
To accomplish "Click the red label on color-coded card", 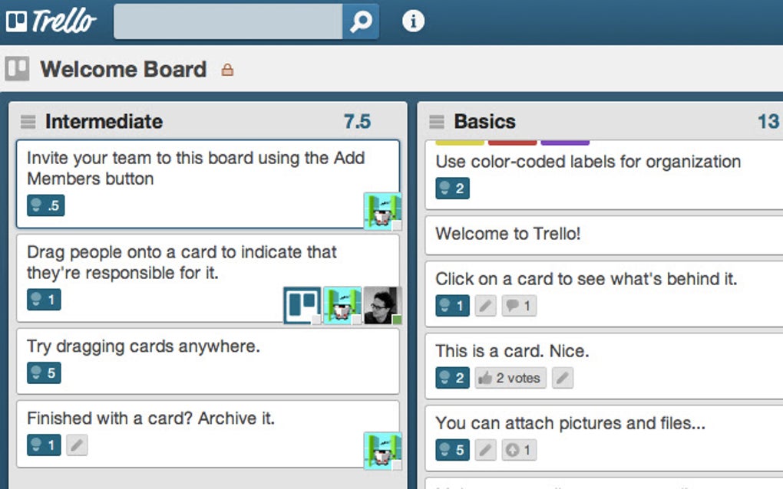I will (x=512, y=143).
